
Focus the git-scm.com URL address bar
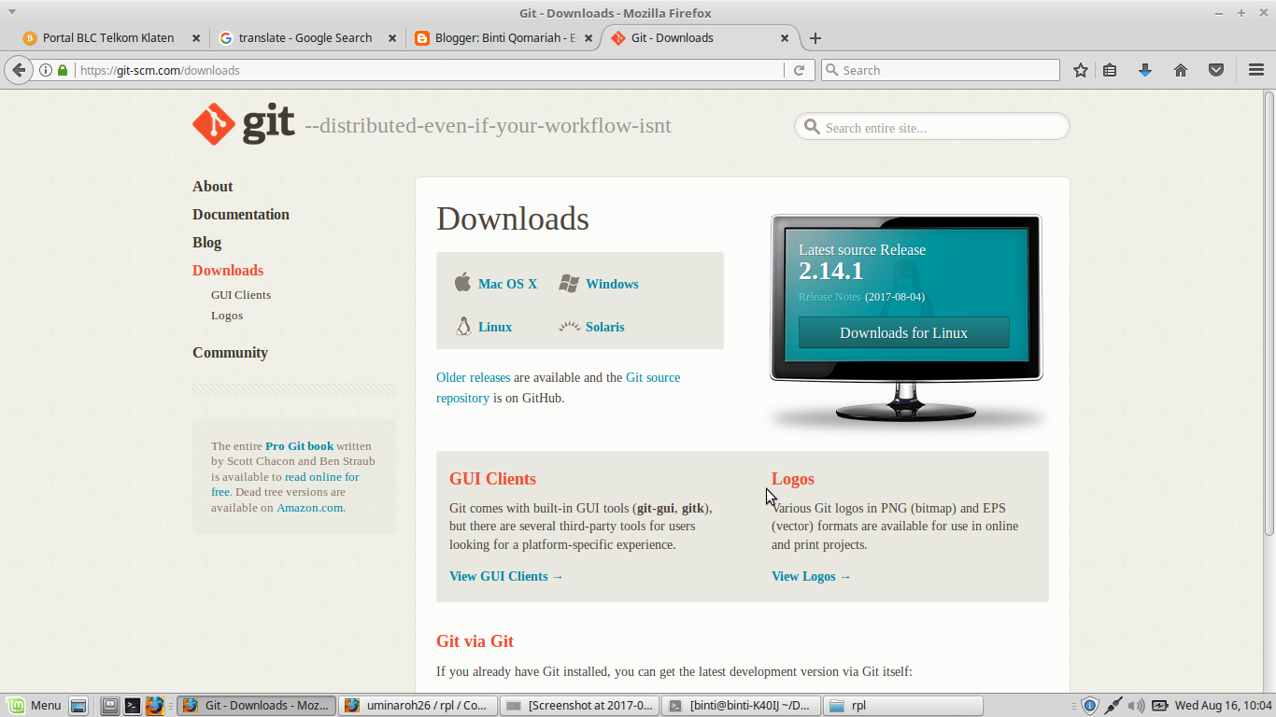click(430, 70)
